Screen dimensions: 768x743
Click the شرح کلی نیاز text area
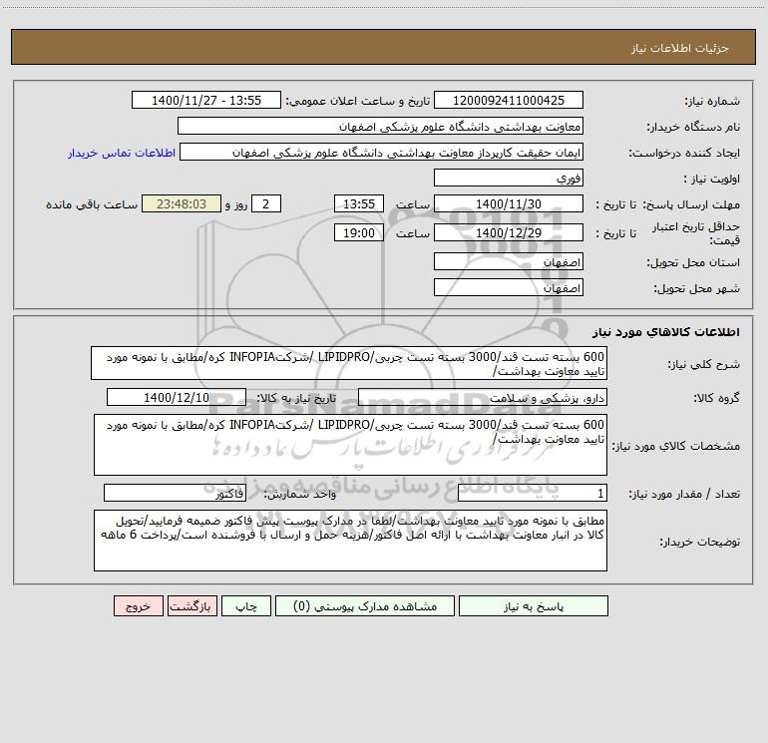click(x=349, y=363)
